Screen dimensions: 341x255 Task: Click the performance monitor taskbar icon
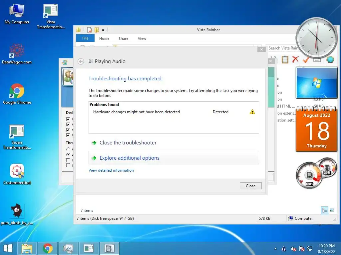68,248
